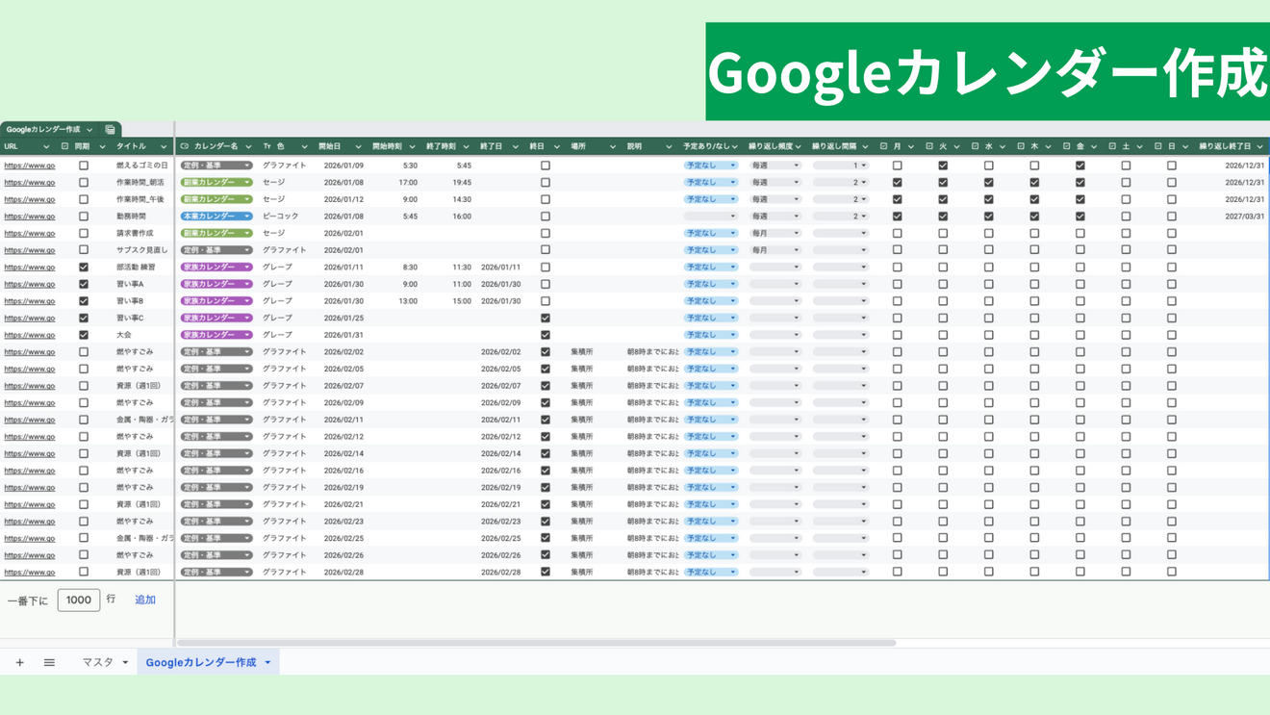Click the checkbox type icon in 木 header
Viewport: 1270px width, 715px height.
pyautogui.click(x=1021, y=146)
